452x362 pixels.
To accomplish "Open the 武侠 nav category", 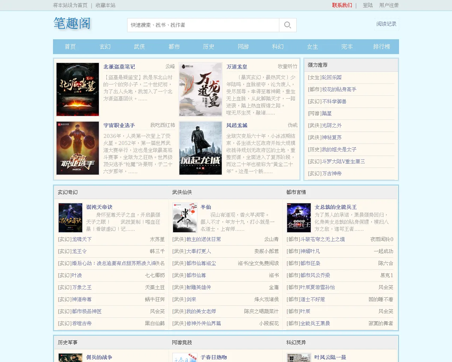I will [139, 47].
